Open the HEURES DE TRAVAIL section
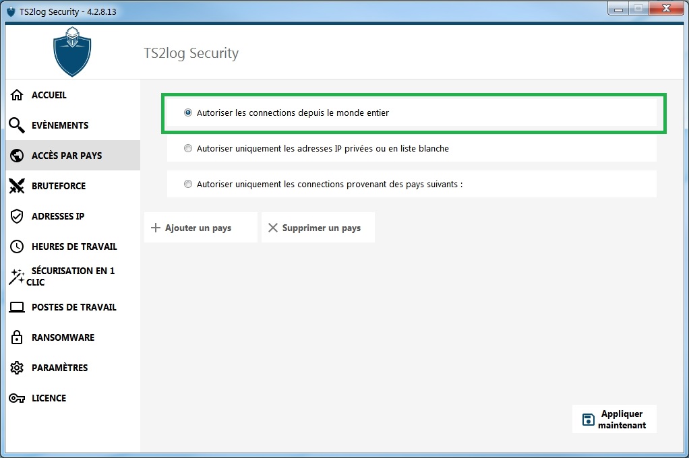The image size is (689, 458). coord(73,247)
